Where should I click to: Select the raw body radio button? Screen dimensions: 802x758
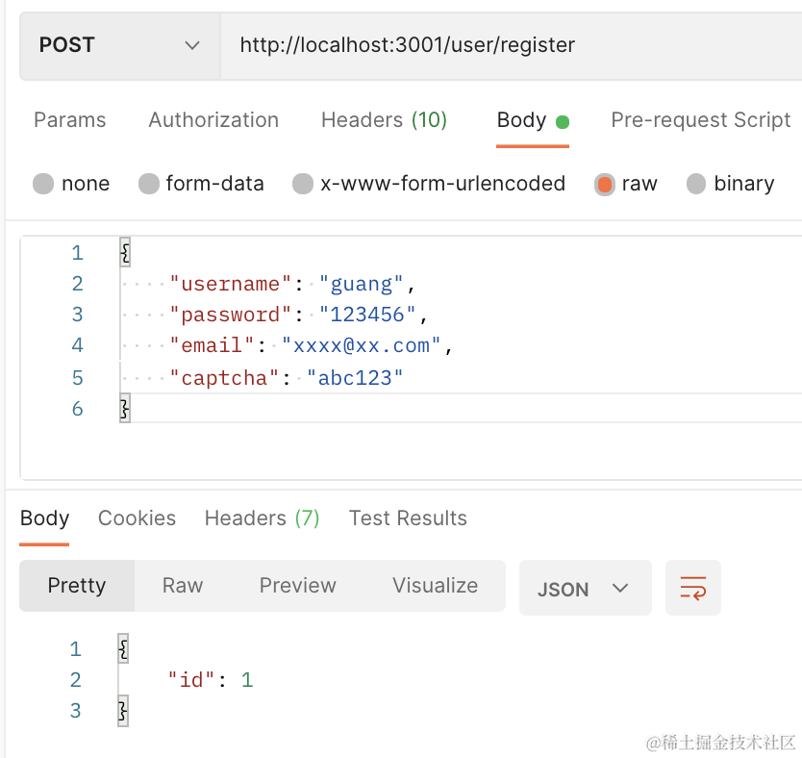(x=605, y=184)
